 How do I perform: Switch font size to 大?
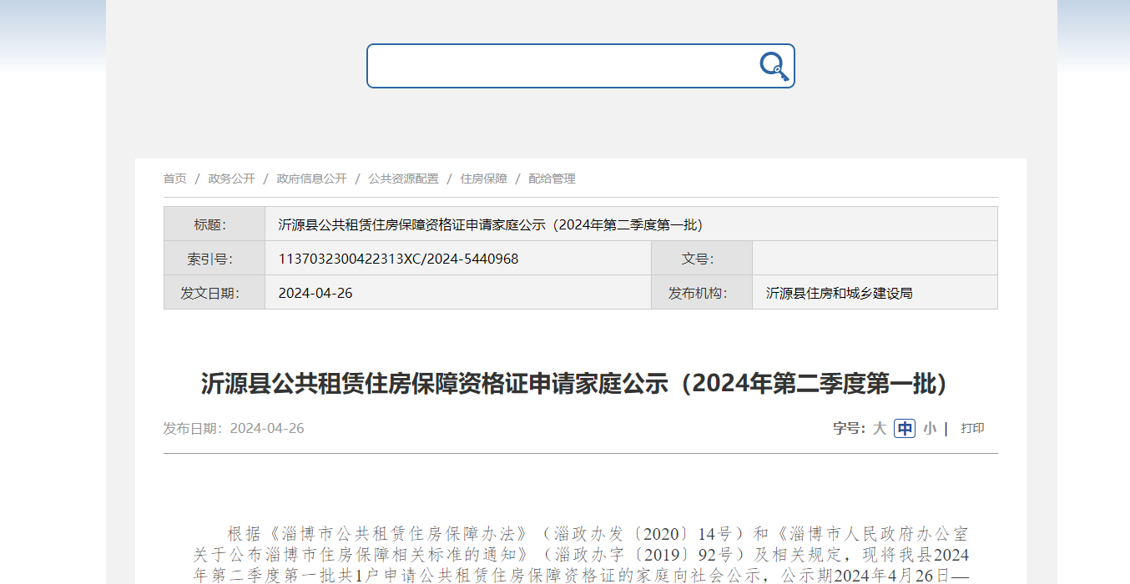(x=880, y=429)
